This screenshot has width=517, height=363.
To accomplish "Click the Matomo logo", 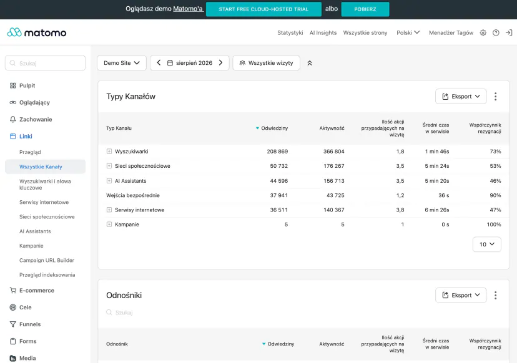I will click(37, 32).
